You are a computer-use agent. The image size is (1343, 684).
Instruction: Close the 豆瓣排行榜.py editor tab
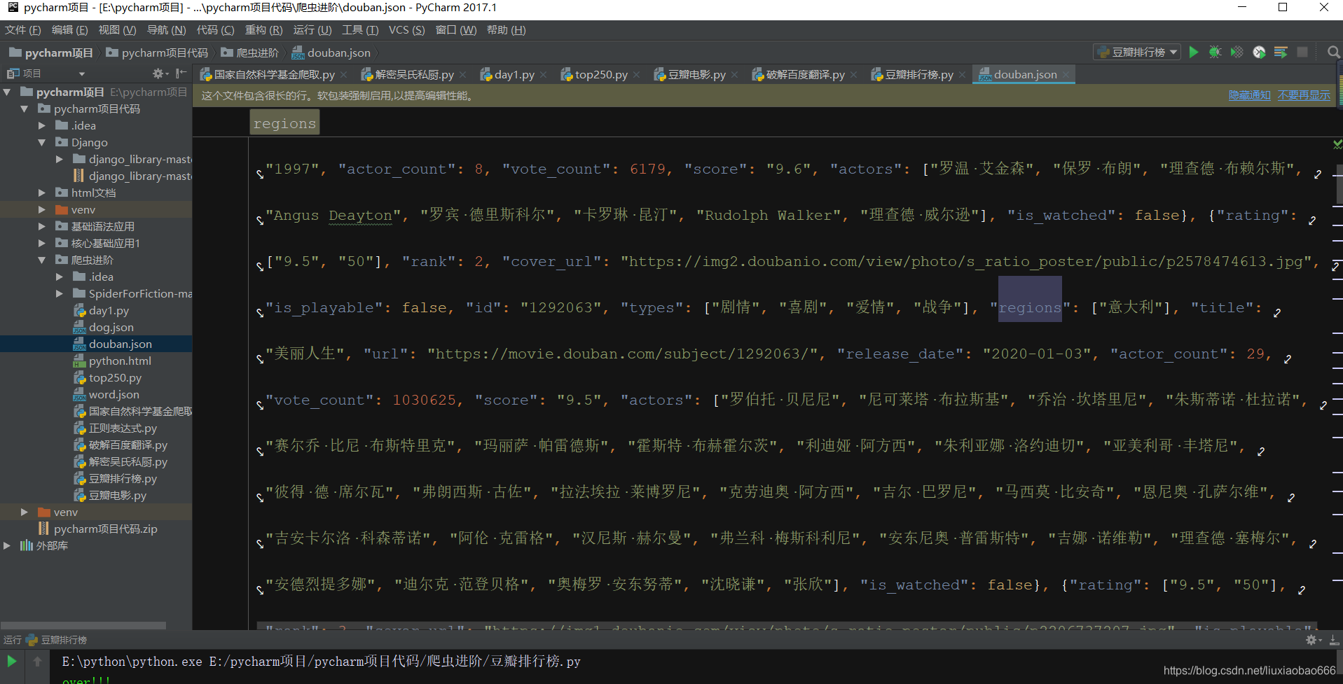[x=963, y=75]
